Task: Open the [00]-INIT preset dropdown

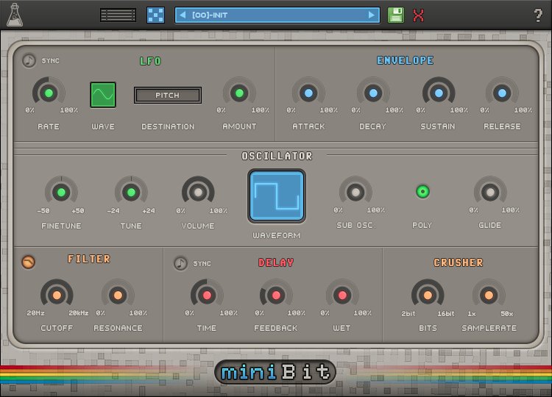Action: (277, 15)
